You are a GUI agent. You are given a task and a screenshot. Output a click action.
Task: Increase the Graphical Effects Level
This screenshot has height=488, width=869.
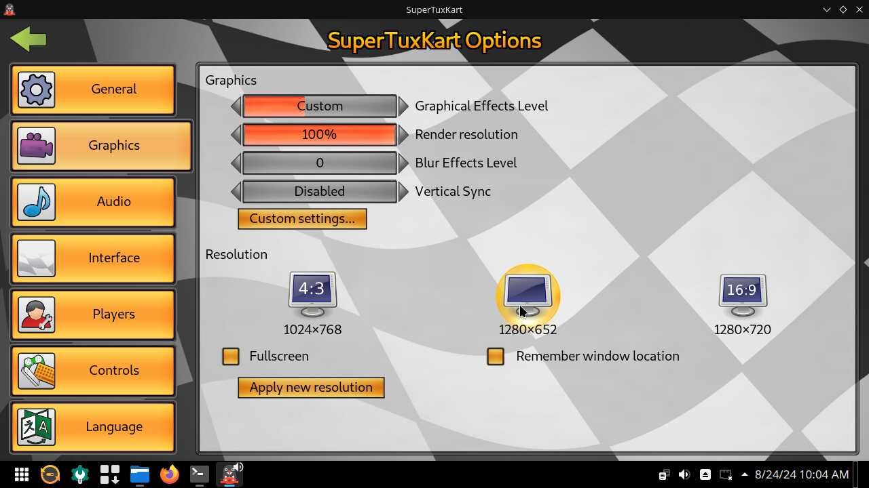[403, 106]
